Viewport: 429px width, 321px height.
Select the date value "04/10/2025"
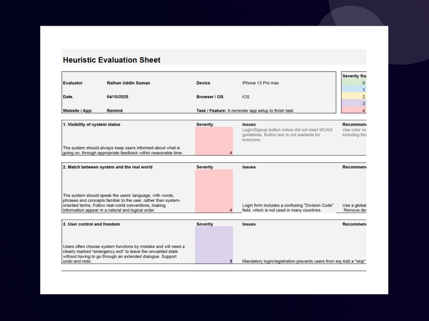coord(117,97)
